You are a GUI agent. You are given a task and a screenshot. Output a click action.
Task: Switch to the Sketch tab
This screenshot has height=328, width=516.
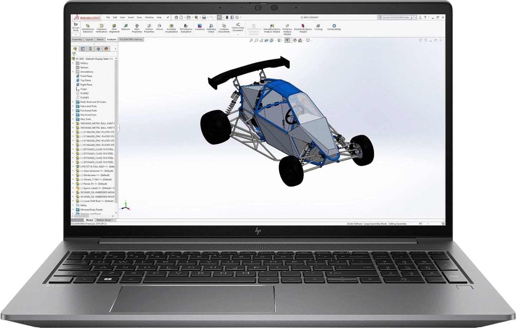(100, 39)
